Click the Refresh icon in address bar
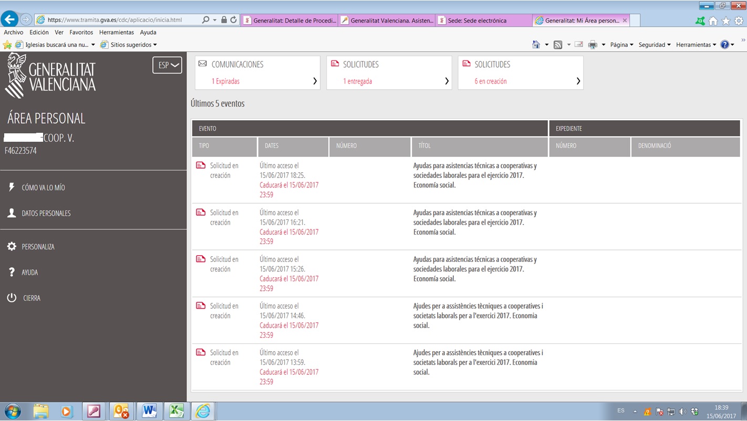 (234, 20)
